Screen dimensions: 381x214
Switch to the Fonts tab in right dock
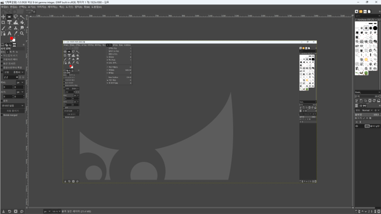point(365,11)
